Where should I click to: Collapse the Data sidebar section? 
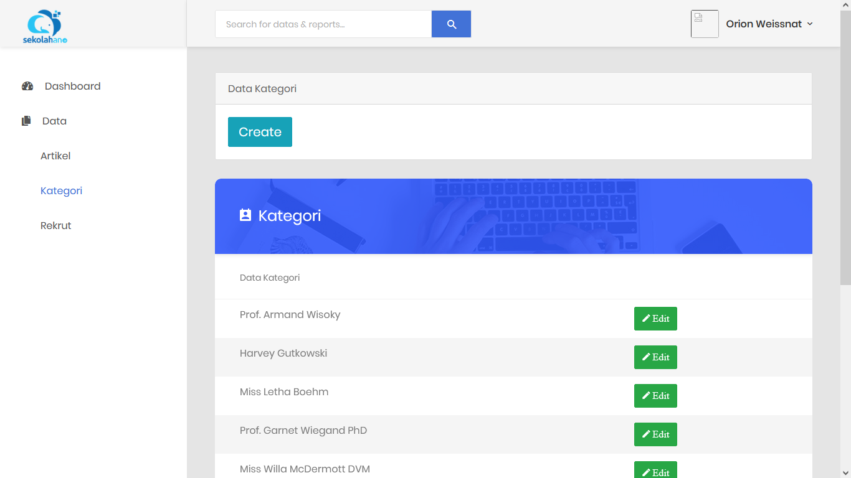pyautogui.click(x=54, y=121)
